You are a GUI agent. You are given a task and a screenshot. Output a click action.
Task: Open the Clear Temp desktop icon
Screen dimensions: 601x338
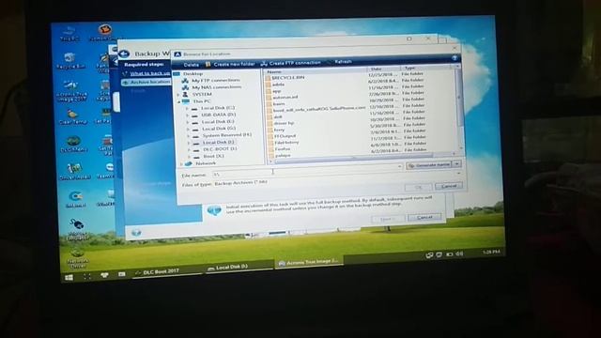[73, 116]
